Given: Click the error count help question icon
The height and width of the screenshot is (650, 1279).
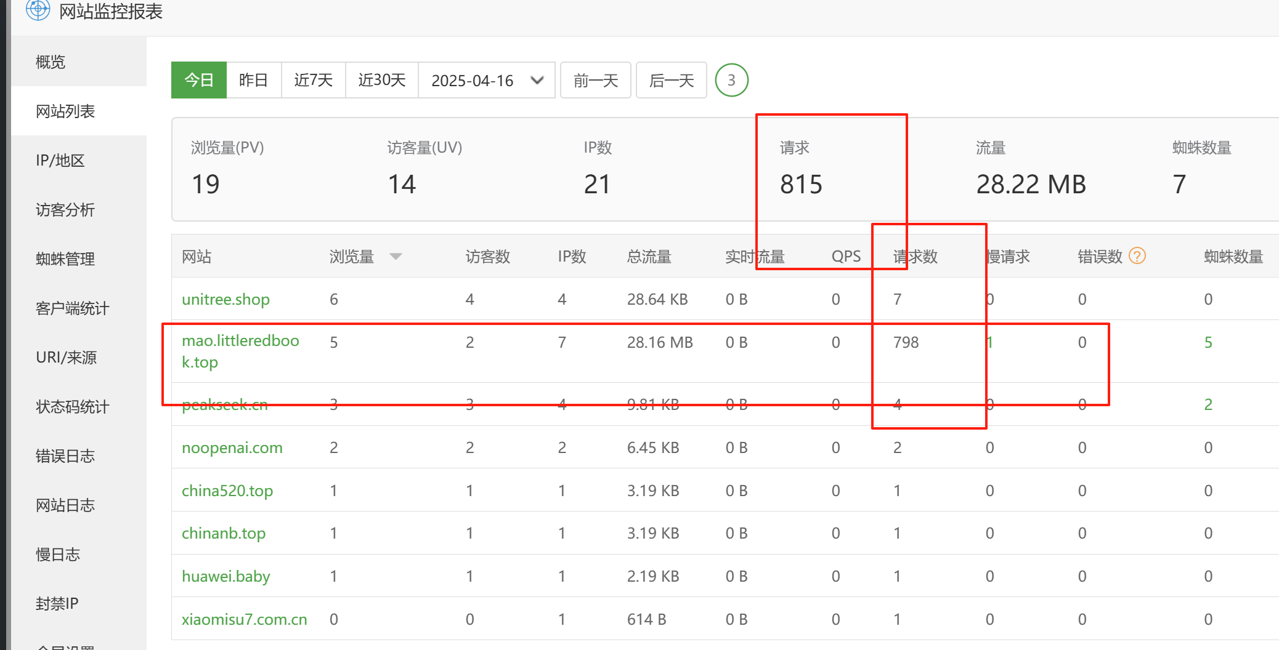Looking at the screenshot, I should click(1137, 256).
